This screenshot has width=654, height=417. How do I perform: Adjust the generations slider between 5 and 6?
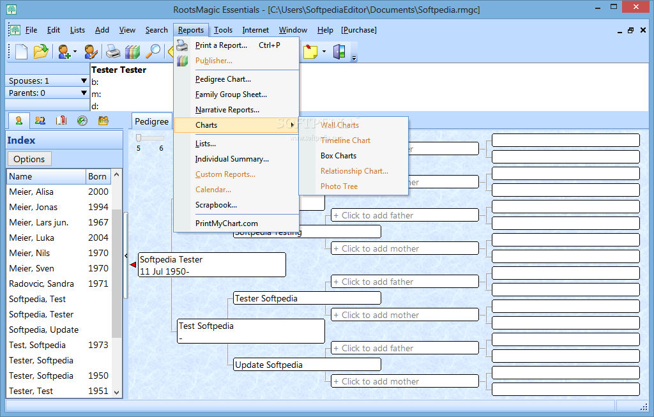(x=139, y=137)
